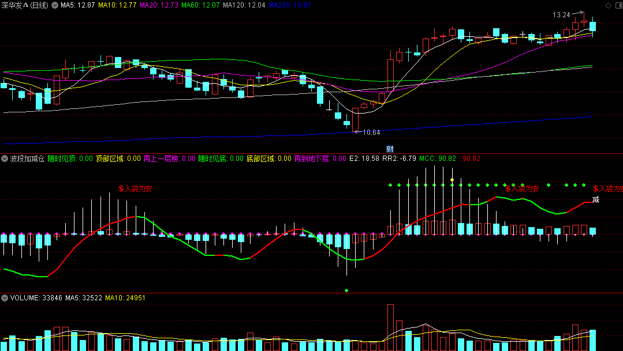The width and height of the screenshot is (623, 351).
Task: Click the VOLUME: 33846 label
Action: [x=36, y=298]
